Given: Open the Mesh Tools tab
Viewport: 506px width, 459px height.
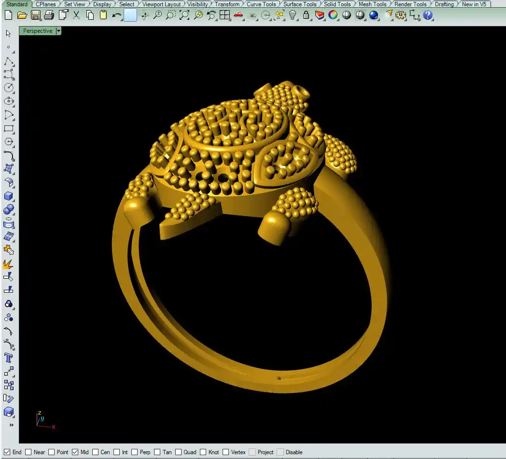Looking at the screenshot, I should tap(372, 4).
